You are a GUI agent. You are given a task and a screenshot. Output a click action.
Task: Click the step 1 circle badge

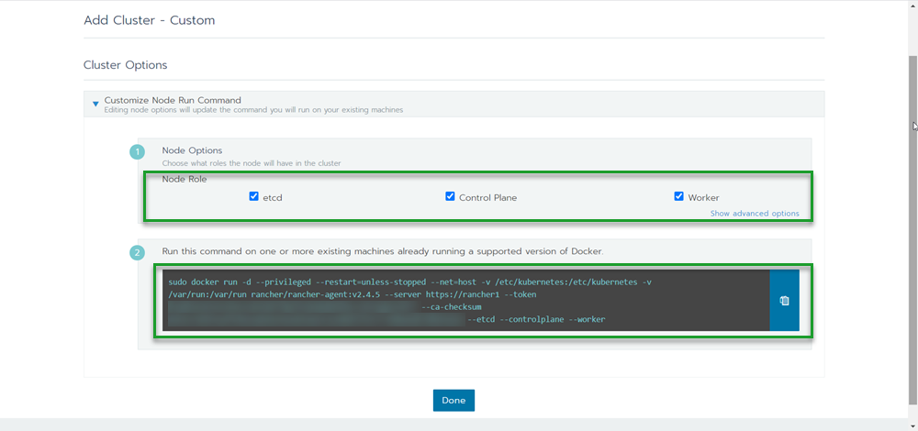pyautogui.click(x=138, y=152)
